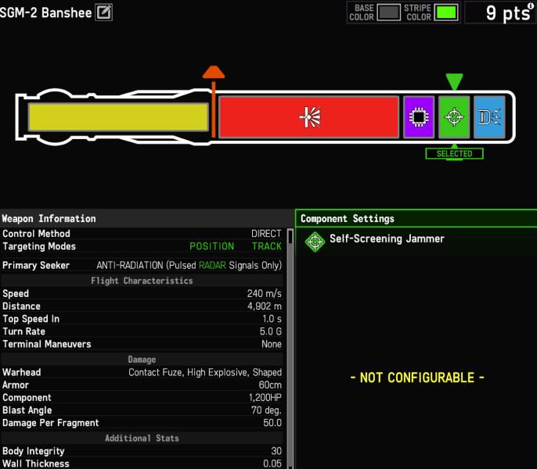Screen dimensions: 537x469
Task: Click the TRACK targeting mode
Action: point(267,246)
